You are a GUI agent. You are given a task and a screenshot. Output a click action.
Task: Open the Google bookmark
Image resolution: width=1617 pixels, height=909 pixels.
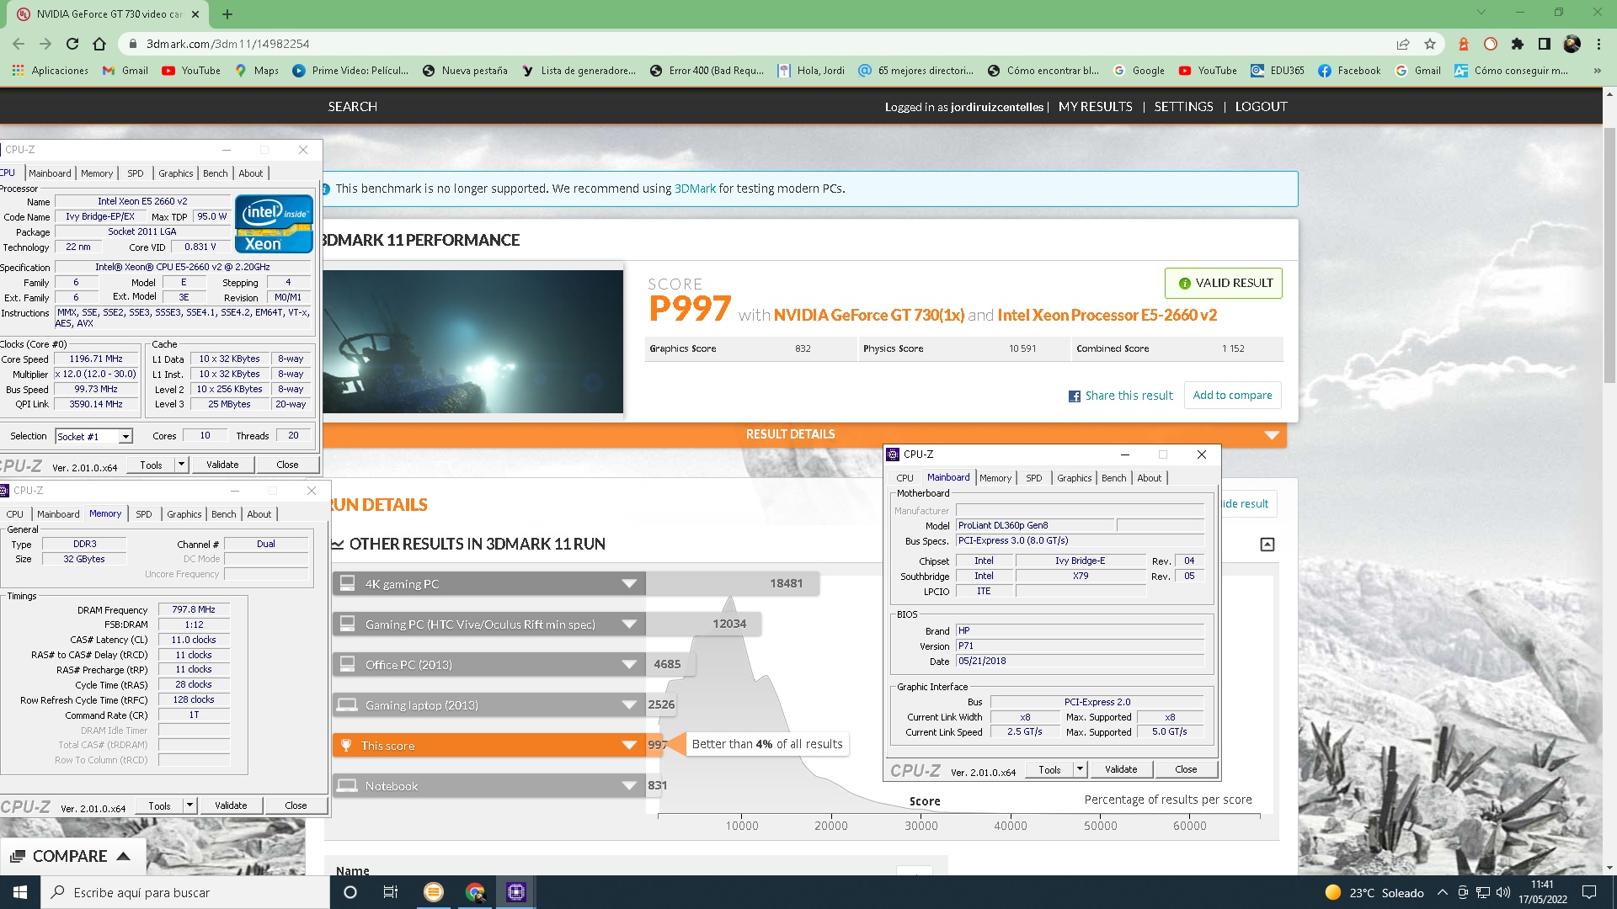click(1139, 71)
